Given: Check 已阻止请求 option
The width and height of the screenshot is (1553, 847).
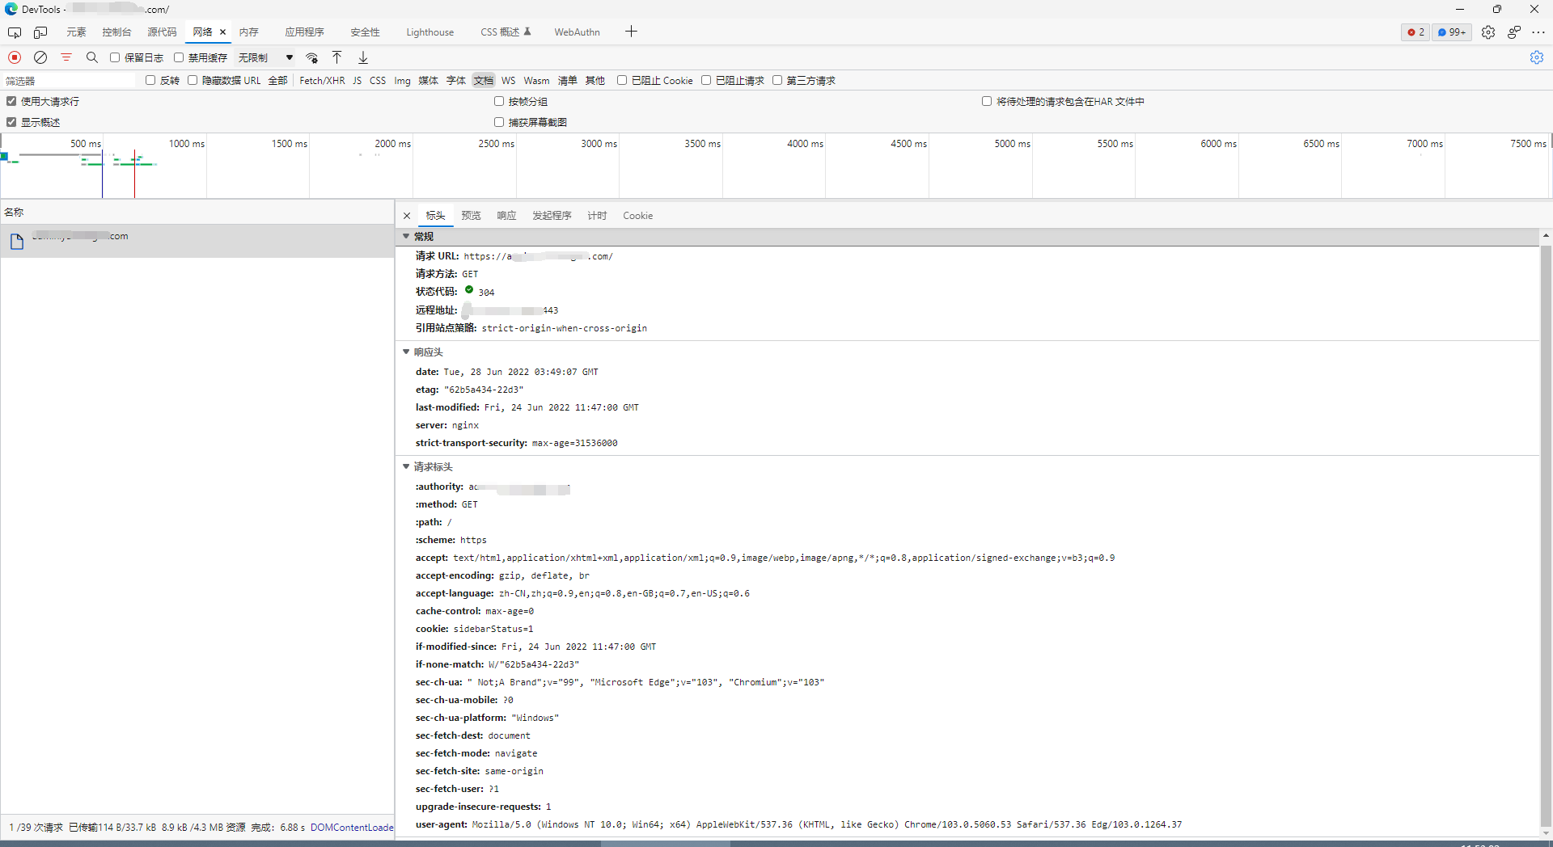Looking at the screenshot, I should [x=706, y=80].
